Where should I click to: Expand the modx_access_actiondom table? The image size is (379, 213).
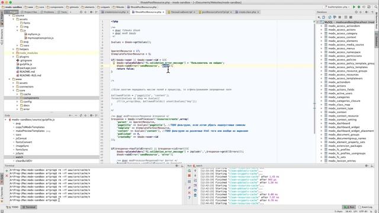click(322, 26)
